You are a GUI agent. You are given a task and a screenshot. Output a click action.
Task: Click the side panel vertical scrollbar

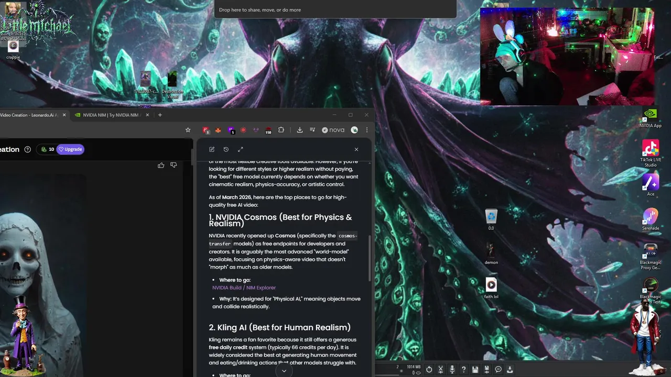(370, 258)
